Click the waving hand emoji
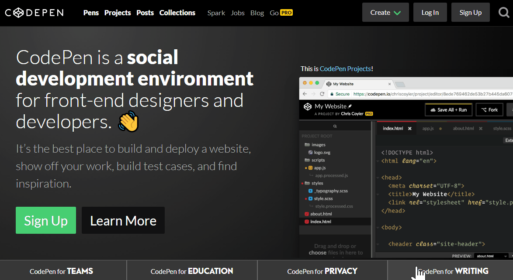Screen dimensions: 513x280 click(129, 121)
